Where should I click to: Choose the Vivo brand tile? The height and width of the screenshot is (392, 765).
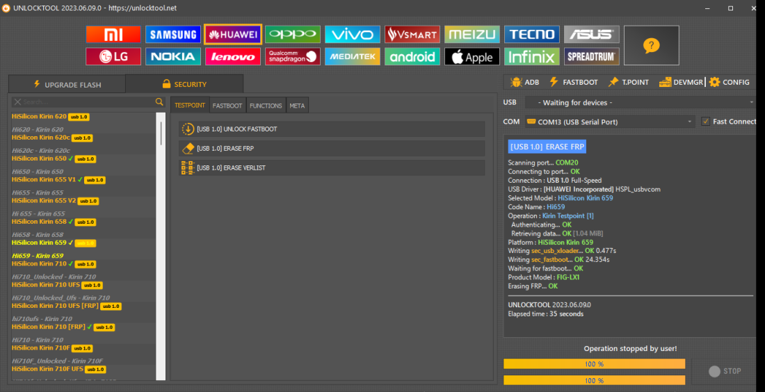[353, 34]
